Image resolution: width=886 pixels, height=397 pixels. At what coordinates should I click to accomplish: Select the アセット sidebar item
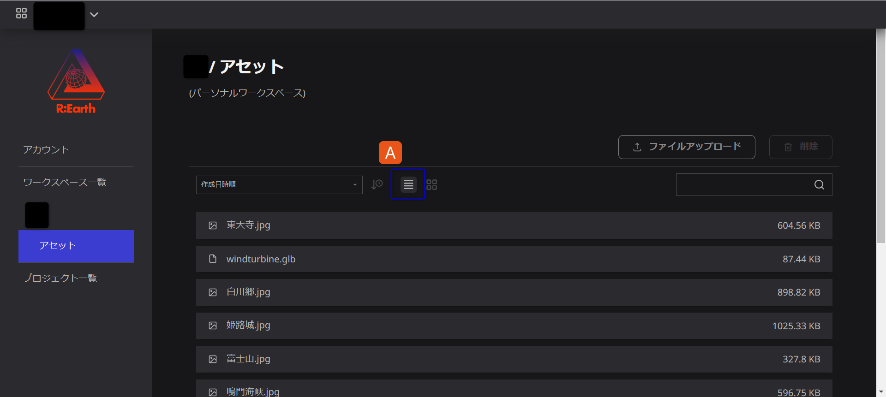tap(76, 246)
